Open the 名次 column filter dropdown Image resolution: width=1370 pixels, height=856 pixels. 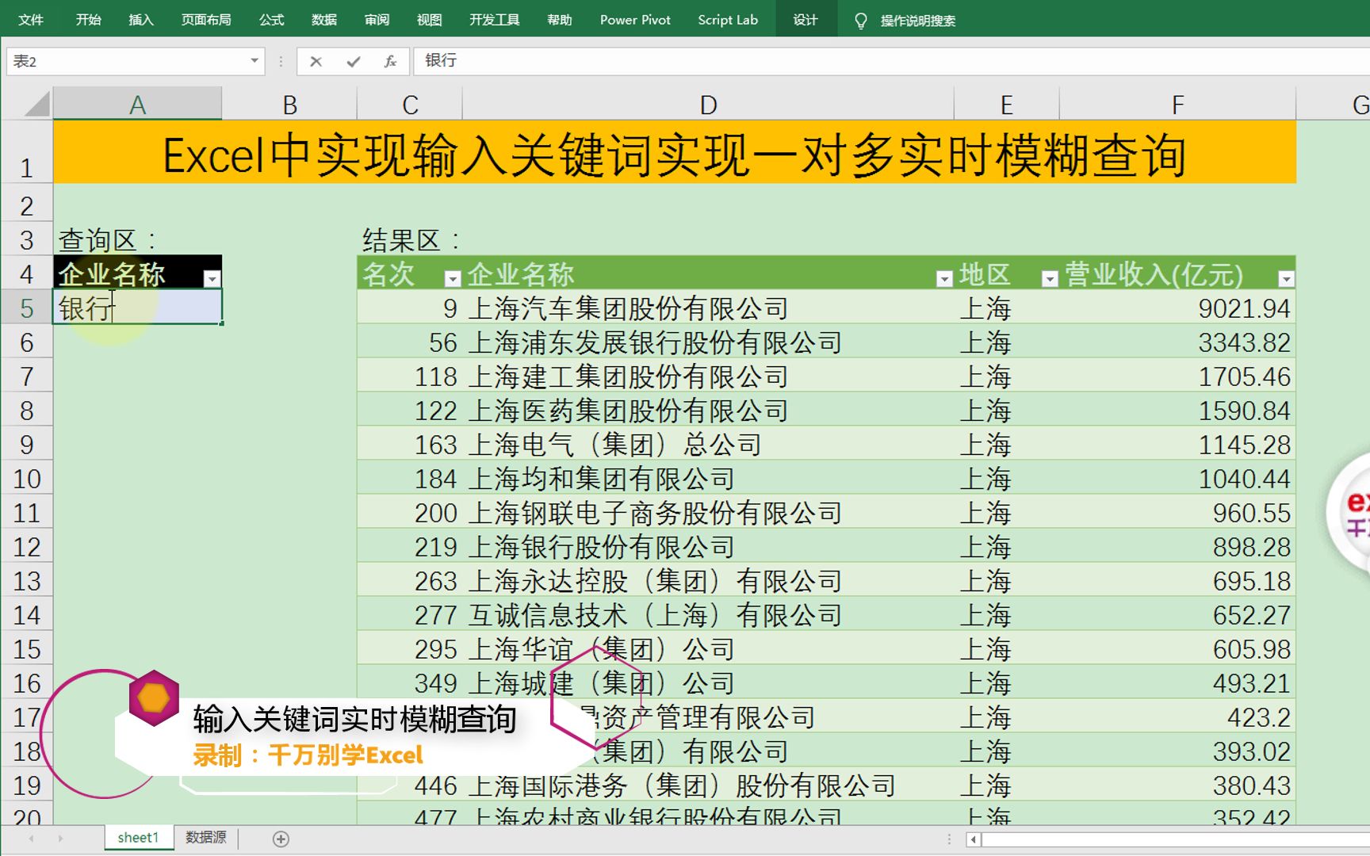[452, 279]
